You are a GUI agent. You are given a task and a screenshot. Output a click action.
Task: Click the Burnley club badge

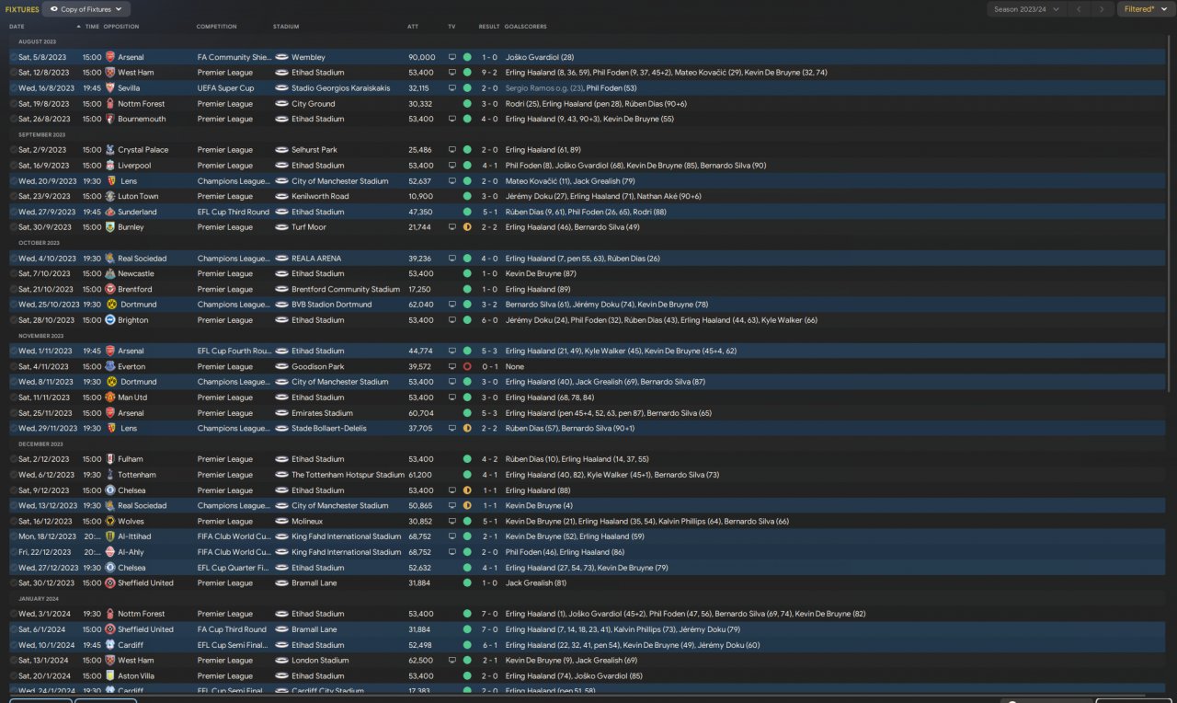[x=110, y=227]
